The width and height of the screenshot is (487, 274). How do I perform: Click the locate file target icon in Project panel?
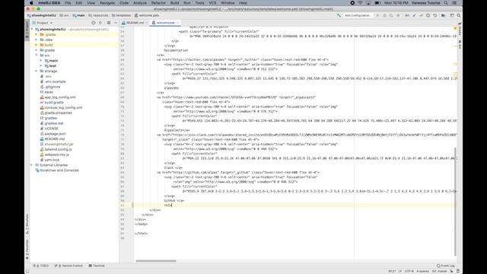click(x=93, y=23)
